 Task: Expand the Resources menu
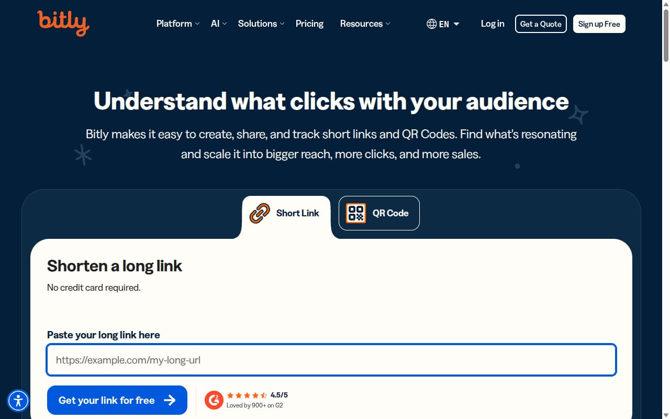[365, 24]
